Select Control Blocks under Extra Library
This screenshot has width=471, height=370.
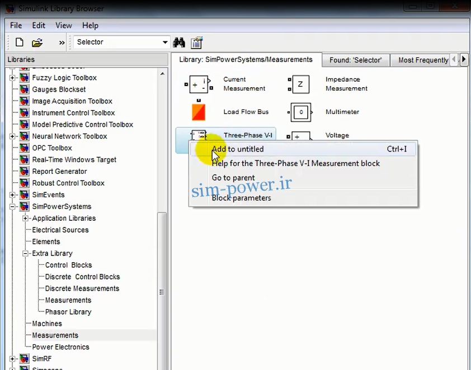coord(68,265)
